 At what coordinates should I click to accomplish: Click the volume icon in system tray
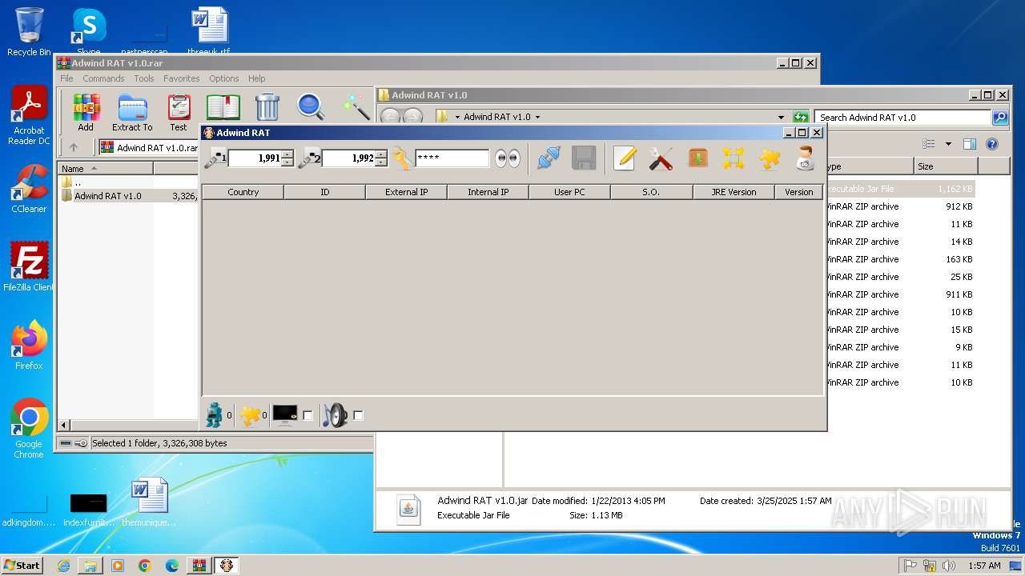[x=949, y=566]
